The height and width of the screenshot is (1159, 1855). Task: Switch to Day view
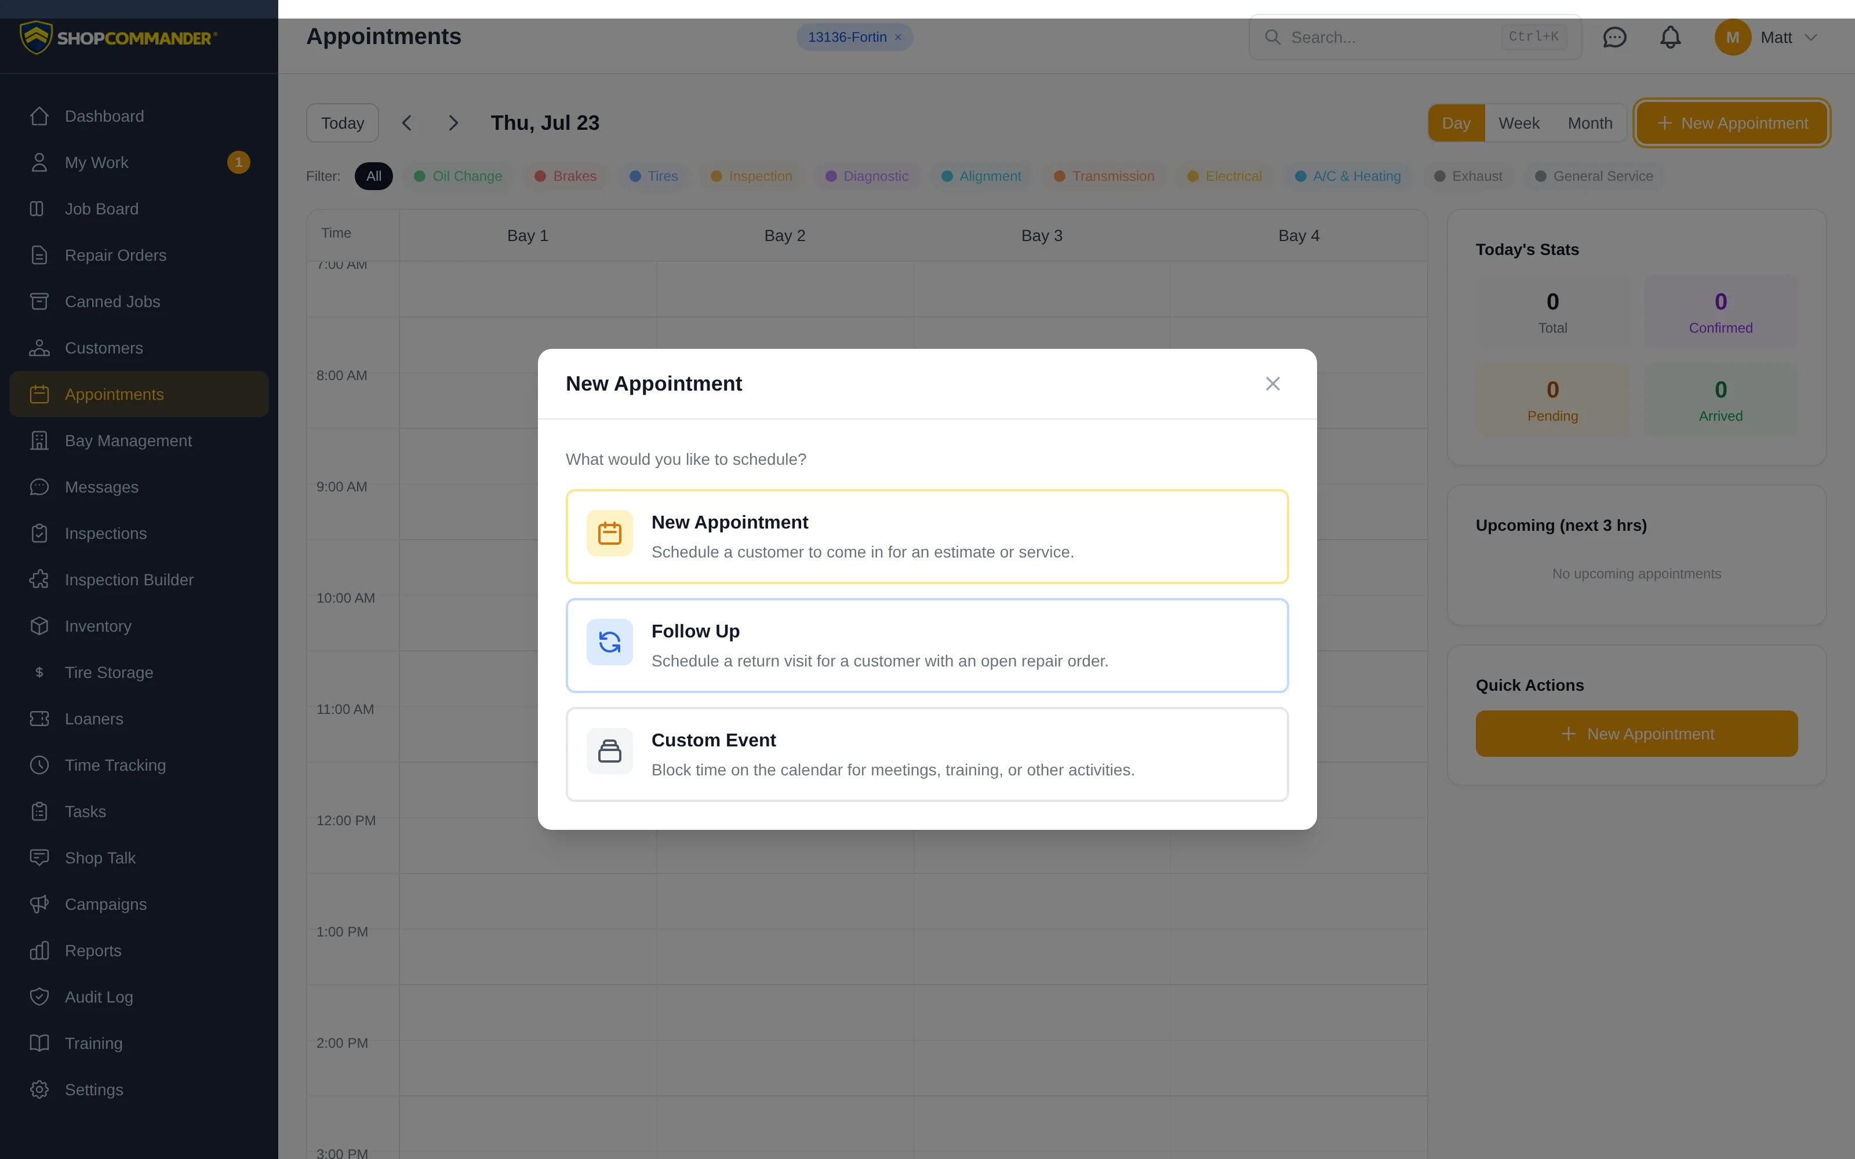[x=1456, y=123]
